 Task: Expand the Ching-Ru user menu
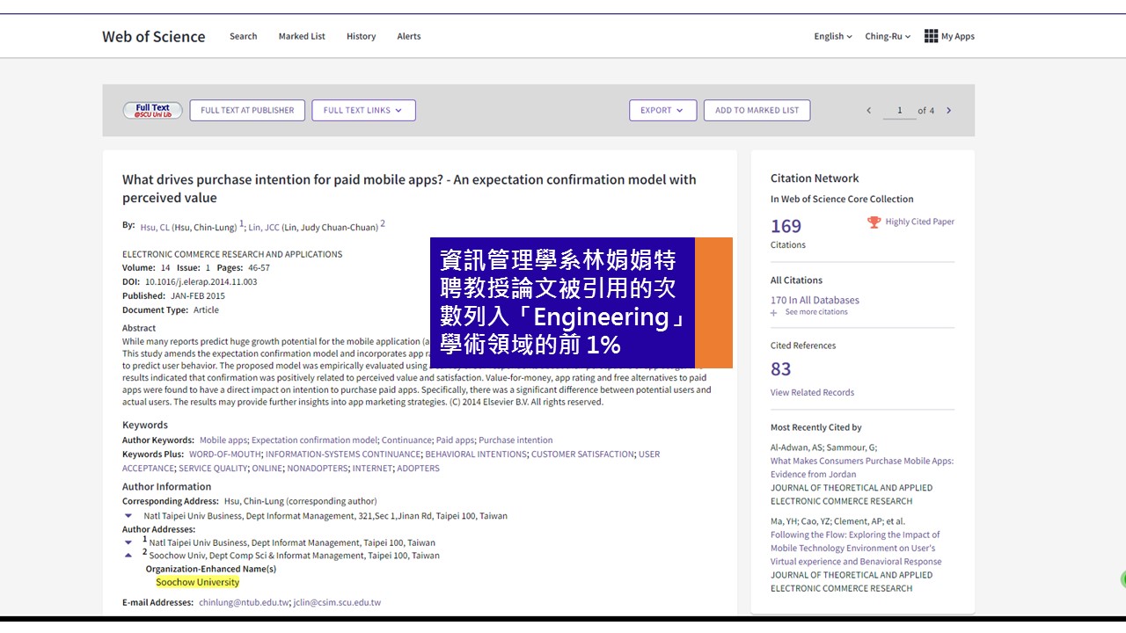(x=888, y=36)
